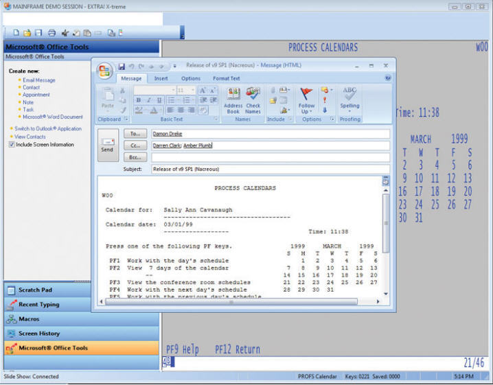Switch to the Format Text ribbon tab
Viewport: 493px width, 385px height.
click(227, 78)
